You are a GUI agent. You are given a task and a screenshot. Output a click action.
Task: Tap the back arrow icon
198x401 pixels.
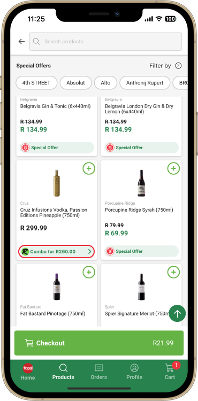pos(21,41)
